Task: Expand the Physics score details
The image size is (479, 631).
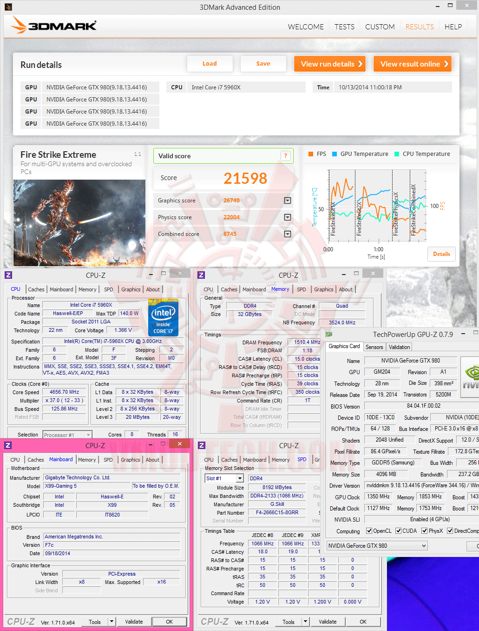Action: pos(288,217)
